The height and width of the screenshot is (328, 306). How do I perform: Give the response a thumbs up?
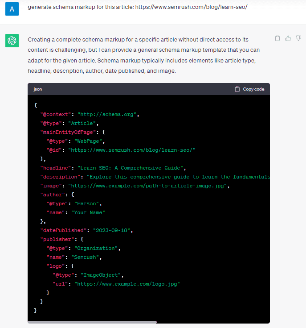(x=288, y=38)
